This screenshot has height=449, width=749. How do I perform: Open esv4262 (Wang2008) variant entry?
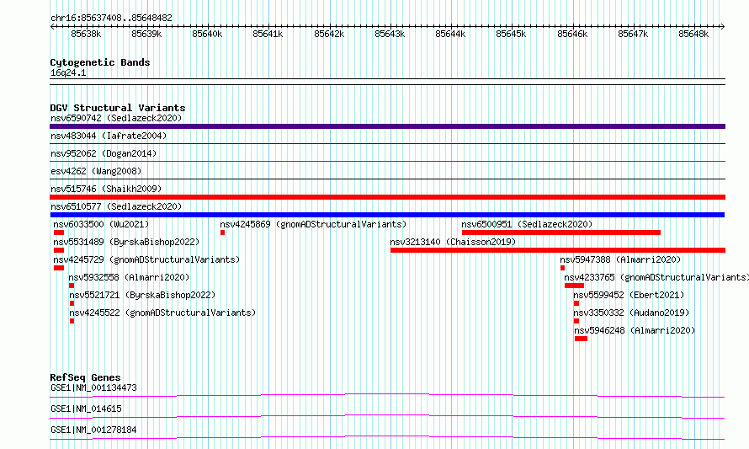click(96, 171)
